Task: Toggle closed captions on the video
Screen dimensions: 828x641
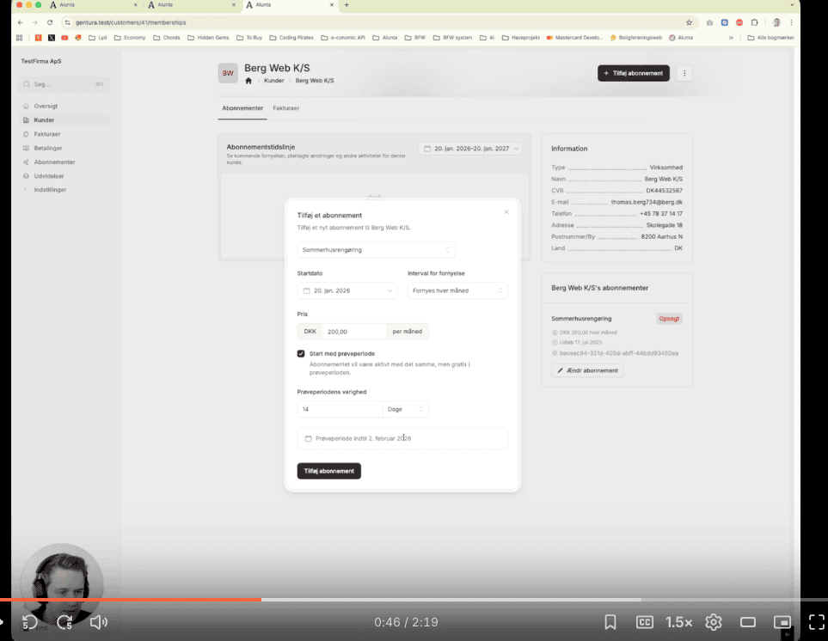Action: pos(644,622)
